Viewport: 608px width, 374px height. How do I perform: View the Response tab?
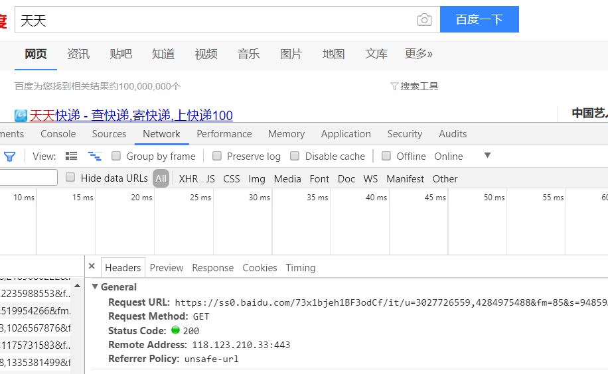tap(213, 268)
